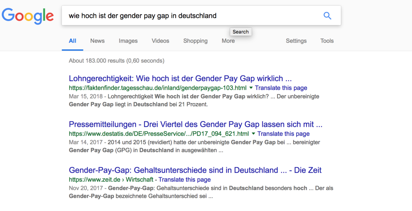This screenshot has height=211, width=412.
Task: Open the Settings menu
Action: [x=296, y=41]
